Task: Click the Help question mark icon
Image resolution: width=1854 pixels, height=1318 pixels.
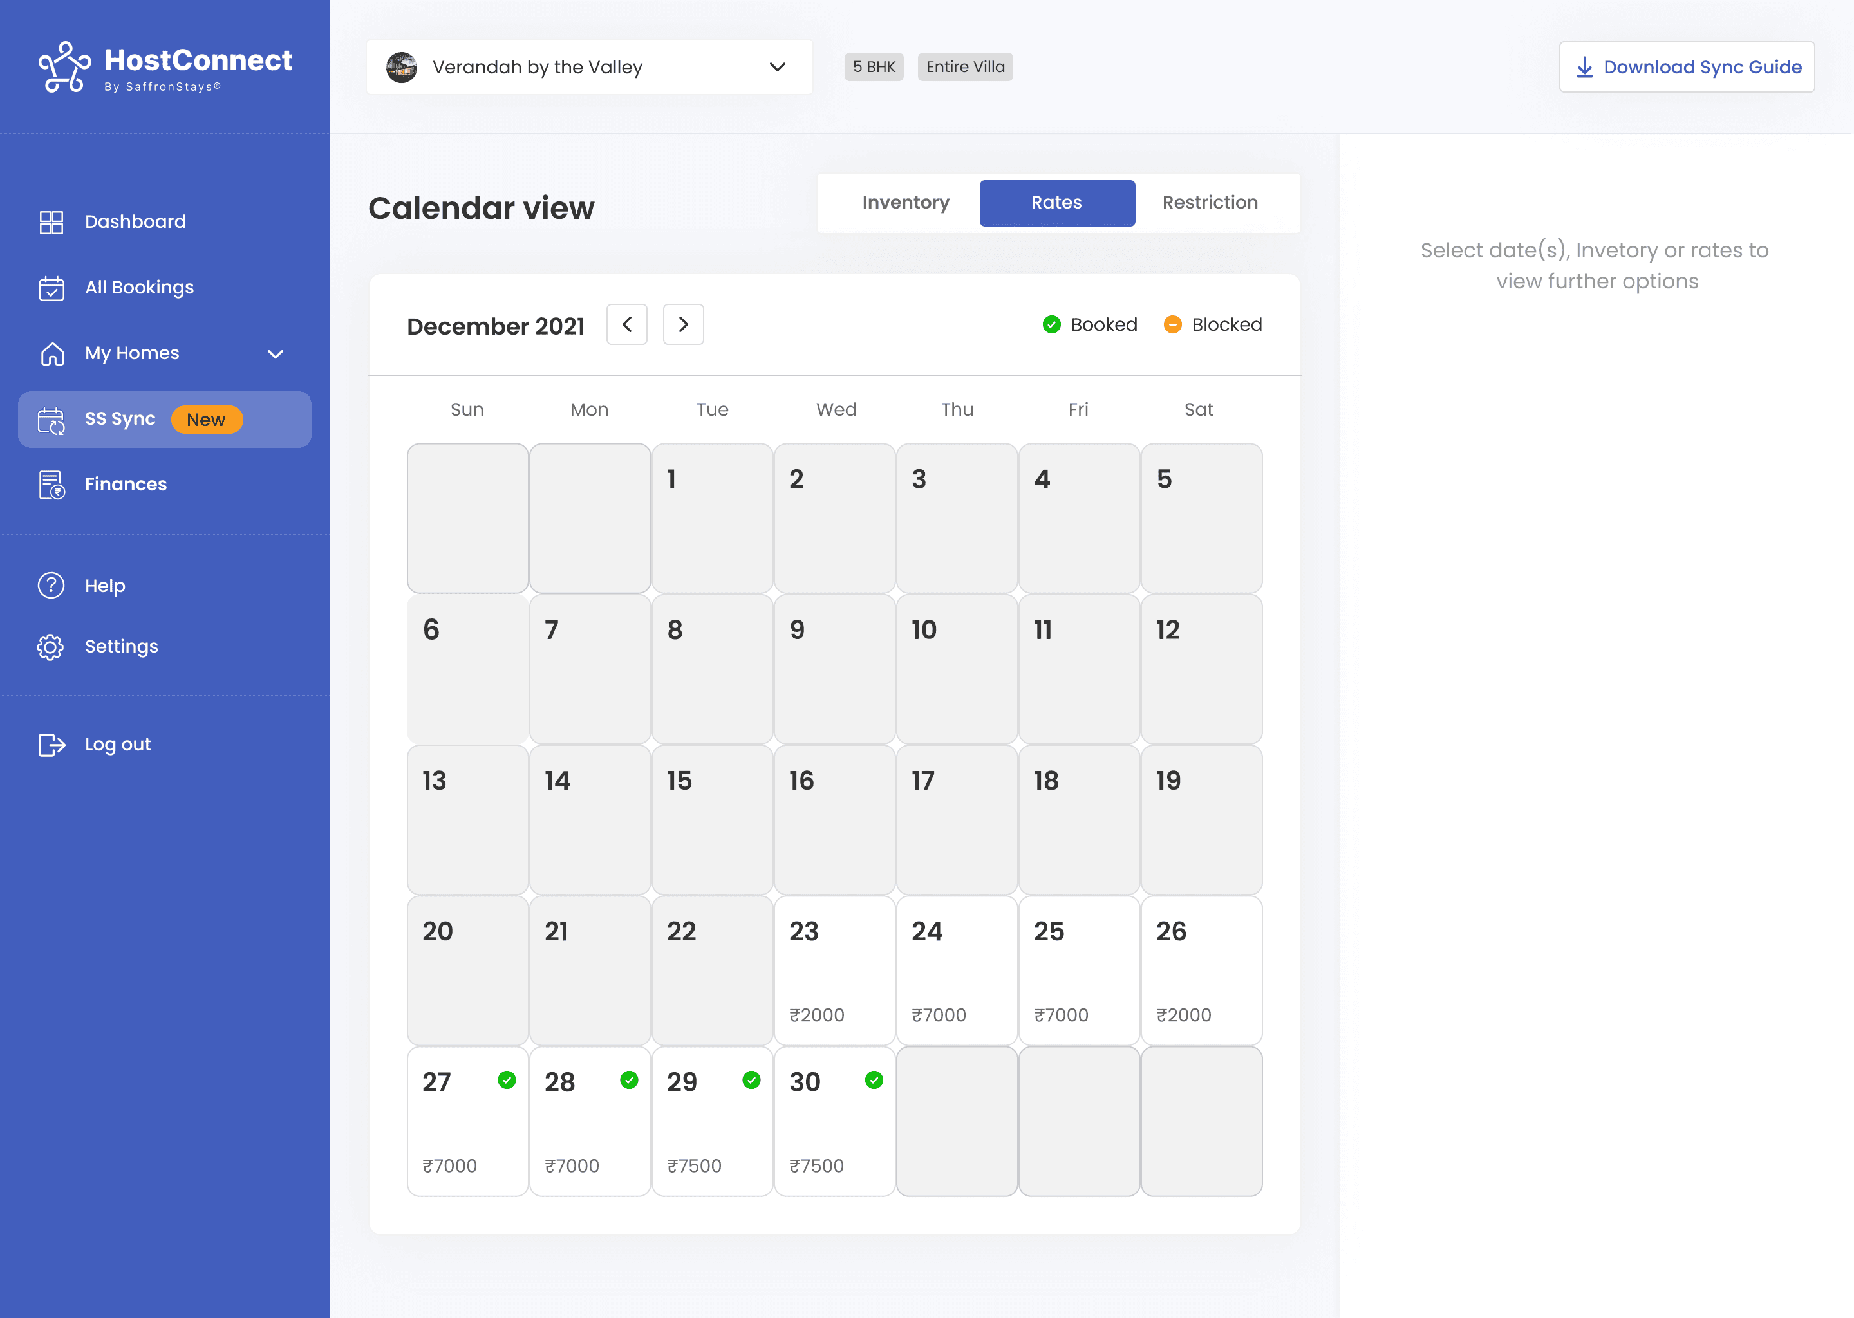Action: [51, 585]
